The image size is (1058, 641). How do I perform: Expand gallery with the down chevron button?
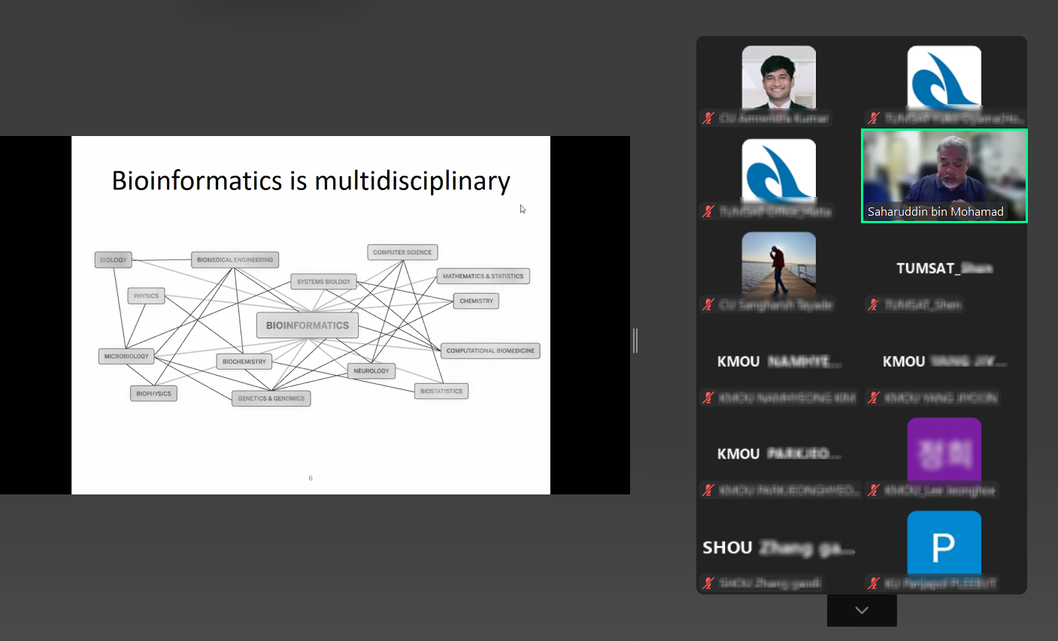pyautogui.click(x=862, y=610)
